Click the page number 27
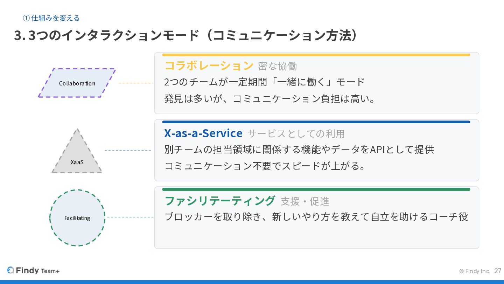 click(498, 271)
